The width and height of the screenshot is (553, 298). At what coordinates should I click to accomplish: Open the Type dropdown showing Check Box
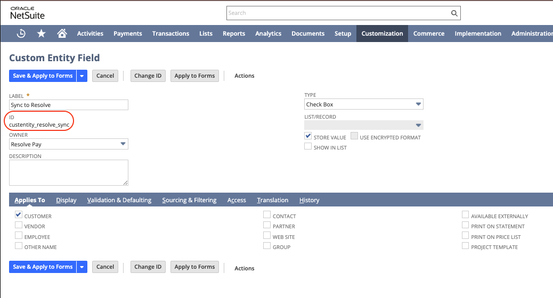coord(364,104)
